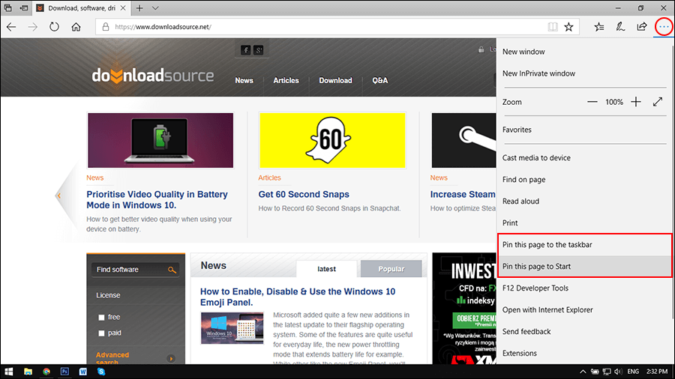Open the Windows Start button
This screenshot has height=379, width=675.
[8, 372]
